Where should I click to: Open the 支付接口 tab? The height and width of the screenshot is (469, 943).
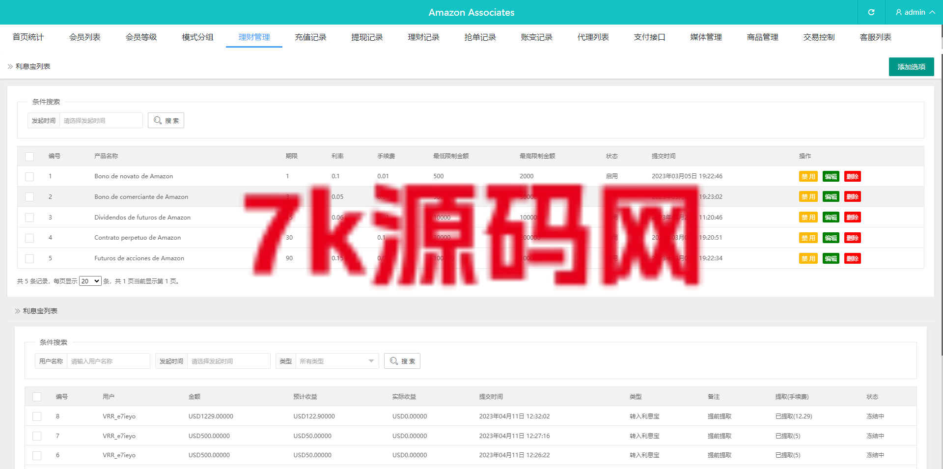(x=649, y=37)
